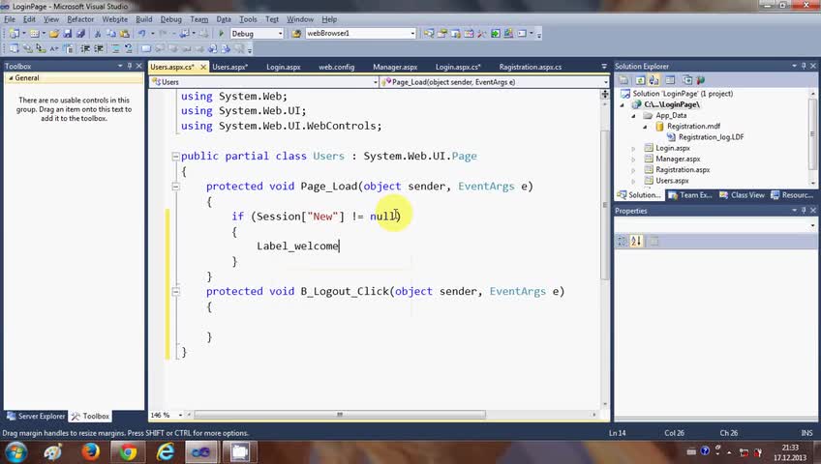
Task: Collapse the General toolbox group
Action: click(11, 78)
